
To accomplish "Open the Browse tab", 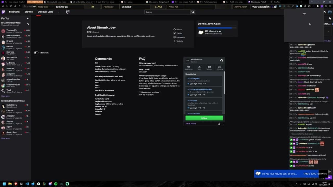I will 29,12.
